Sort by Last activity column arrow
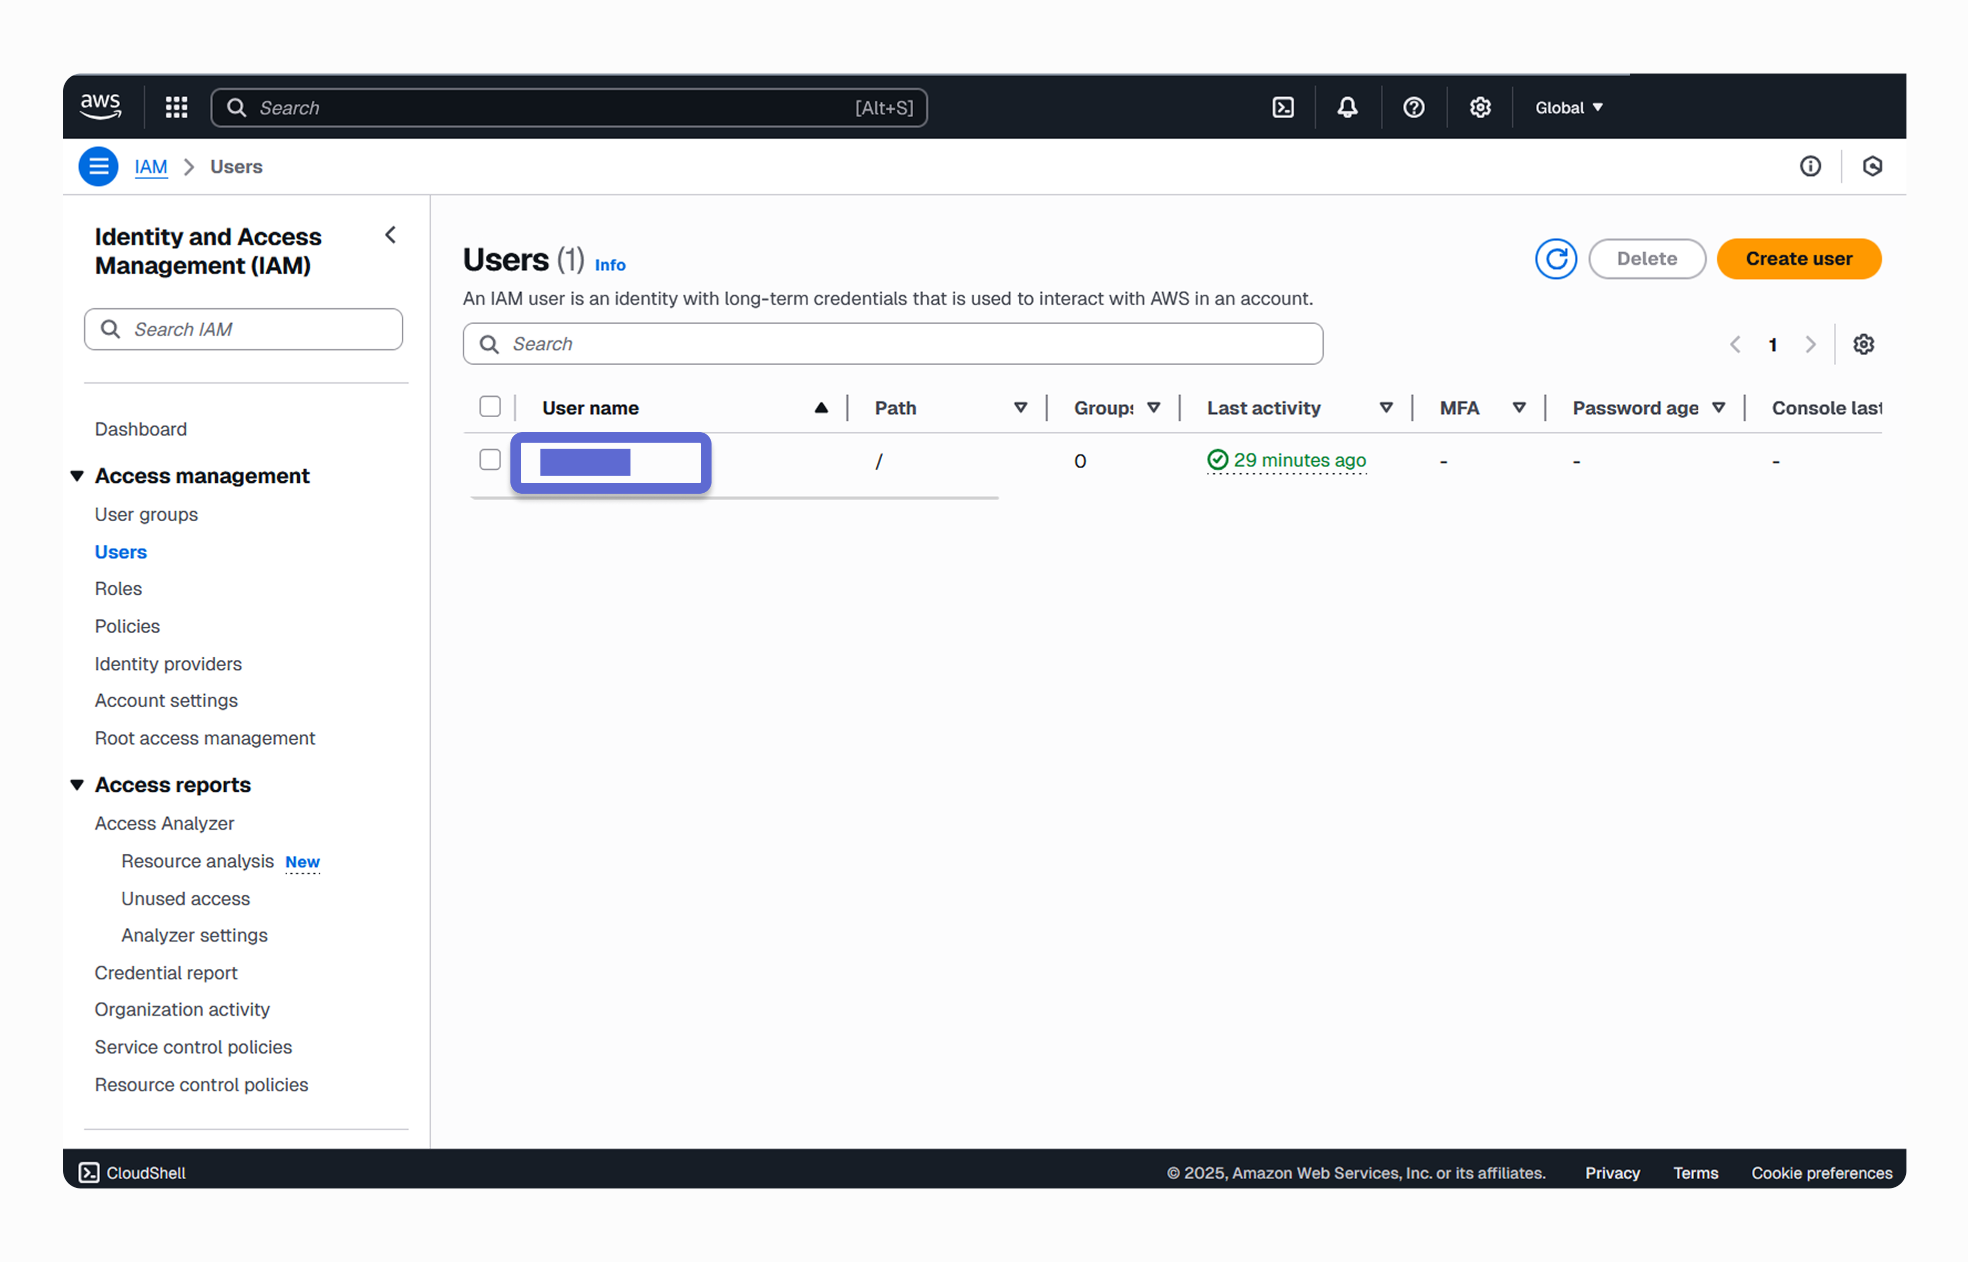Screen dimensions: 1968x1262 coord(1386,408)
